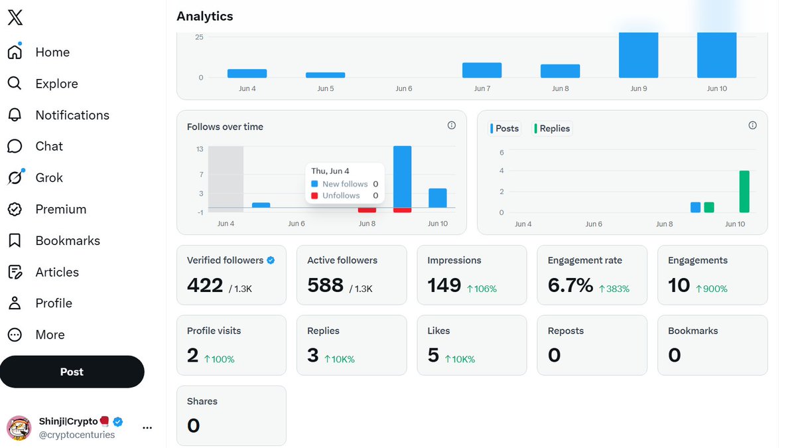This screenshot has width=796, height=448.
Task: Select the Active followers card
Action: 352,275
